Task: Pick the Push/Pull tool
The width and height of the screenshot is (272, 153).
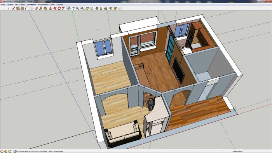Action: [50, 8]
